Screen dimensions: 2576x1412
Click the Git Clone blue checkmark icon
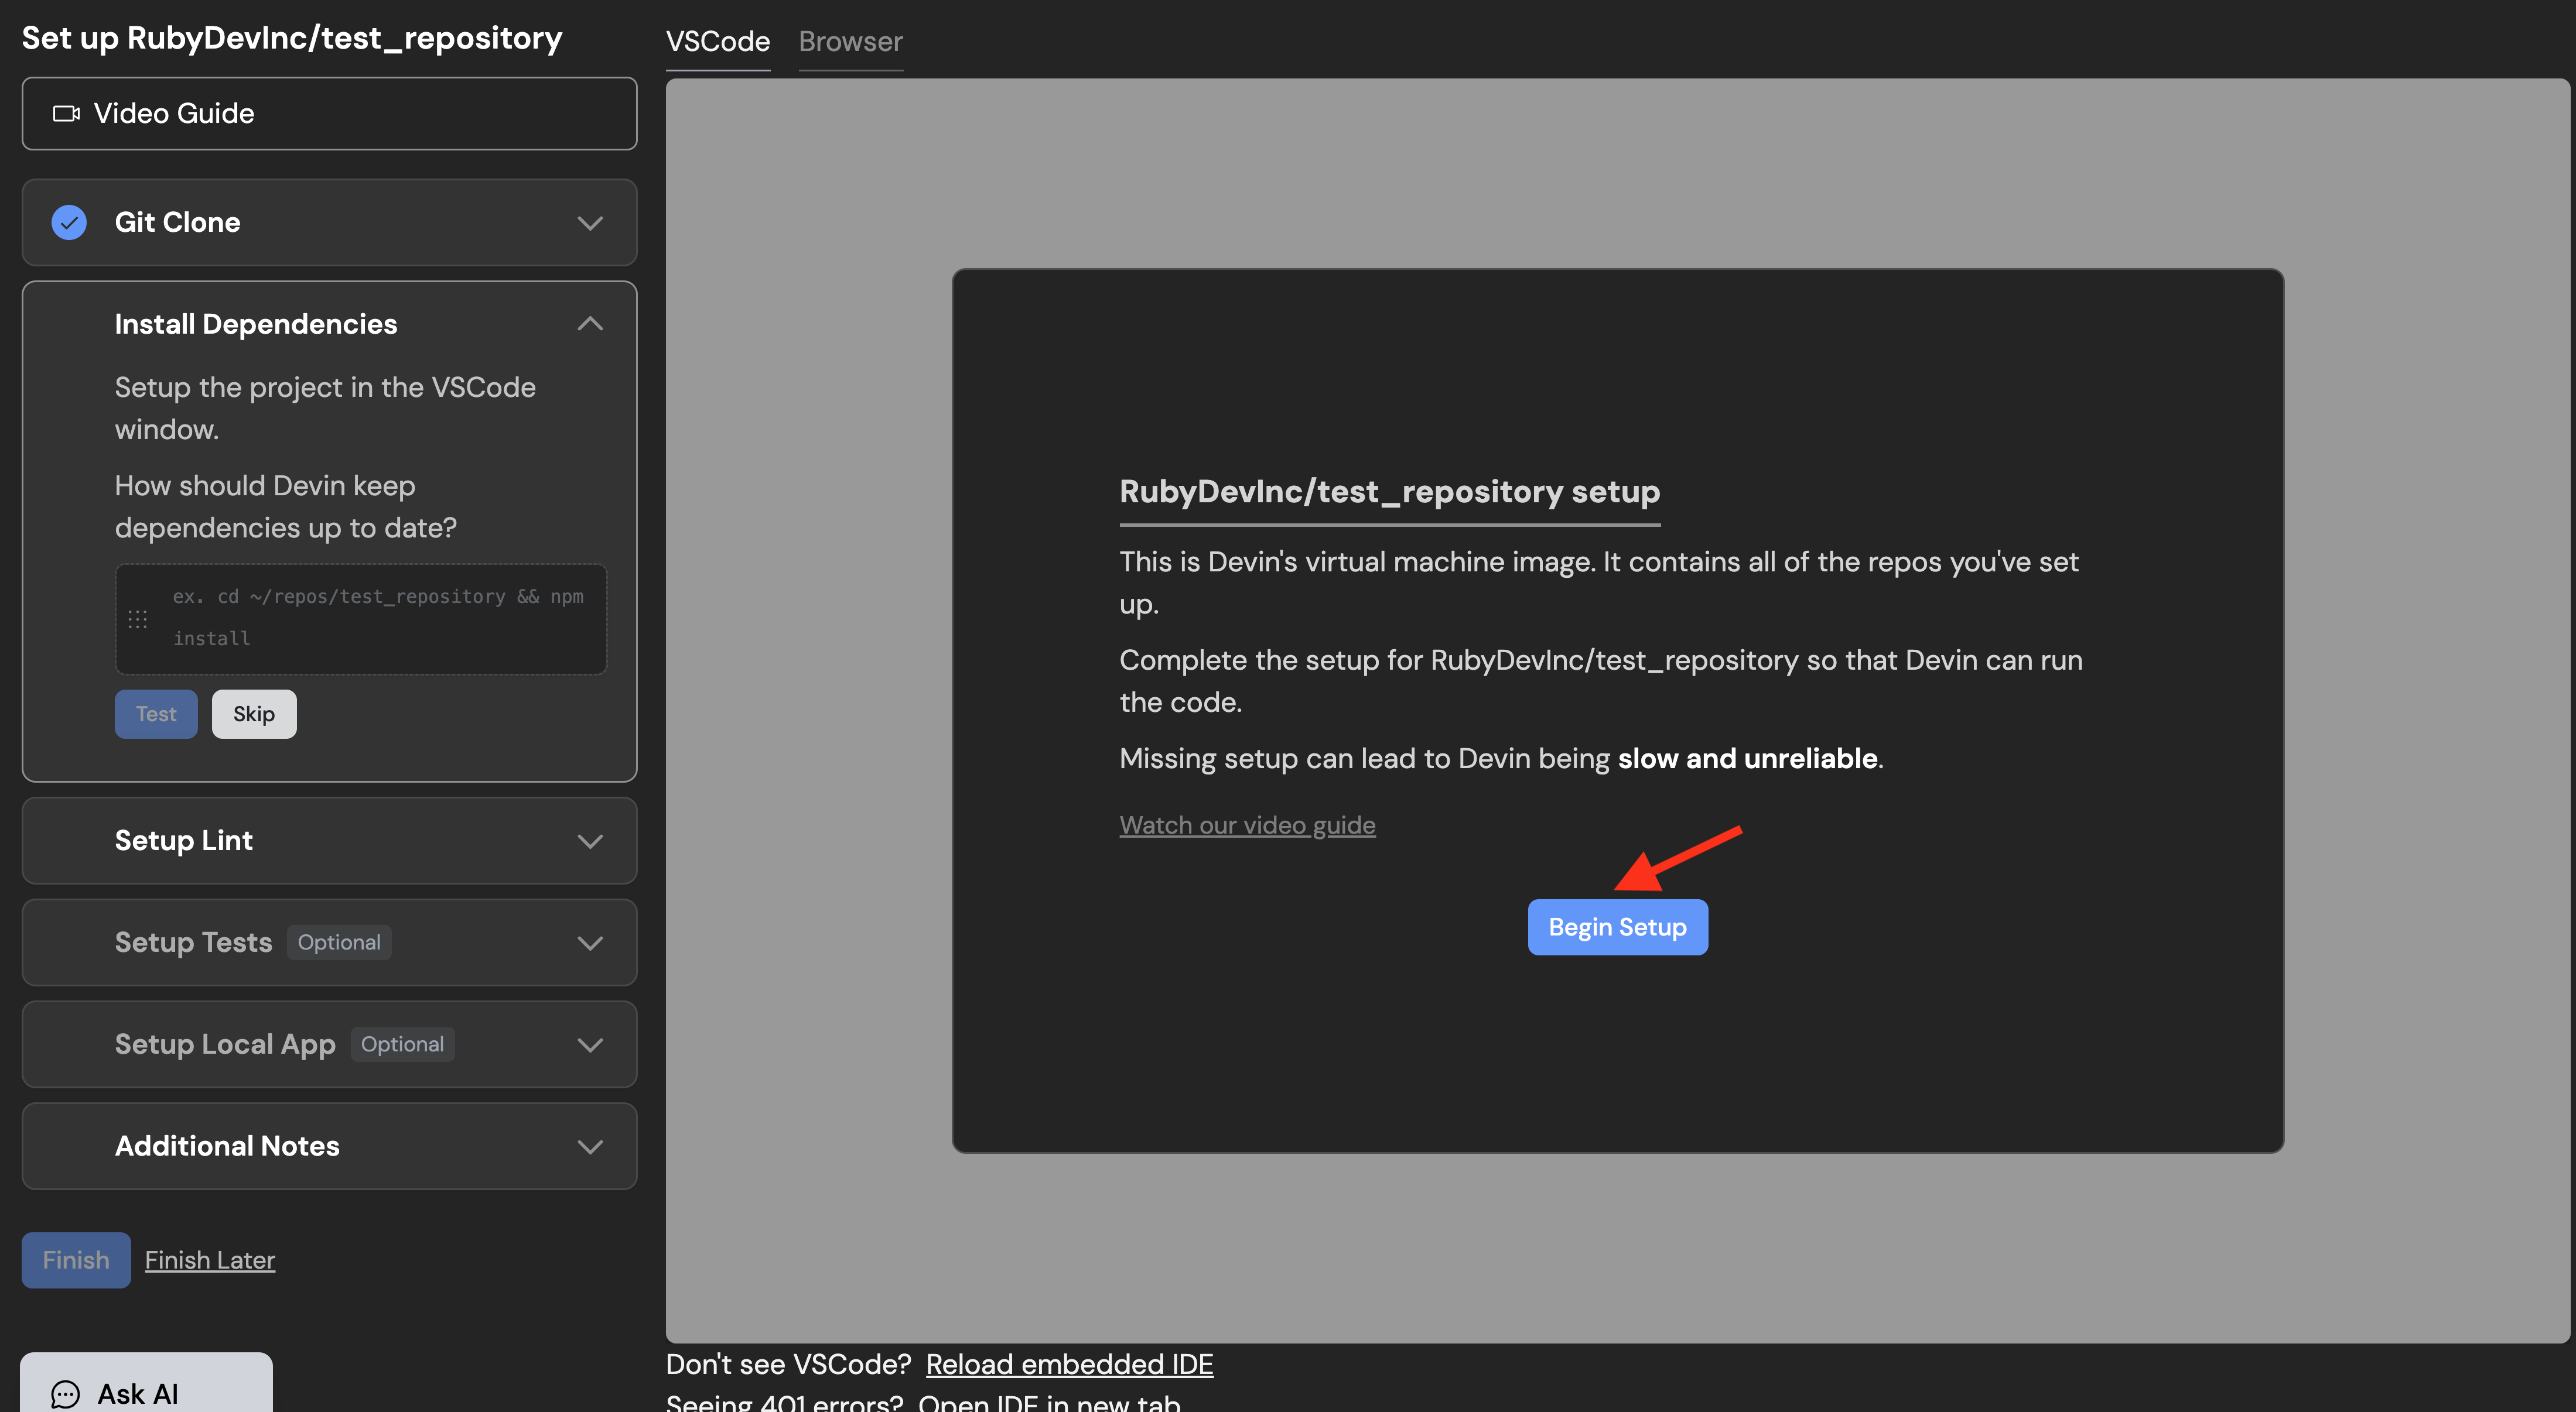point(69,222)
